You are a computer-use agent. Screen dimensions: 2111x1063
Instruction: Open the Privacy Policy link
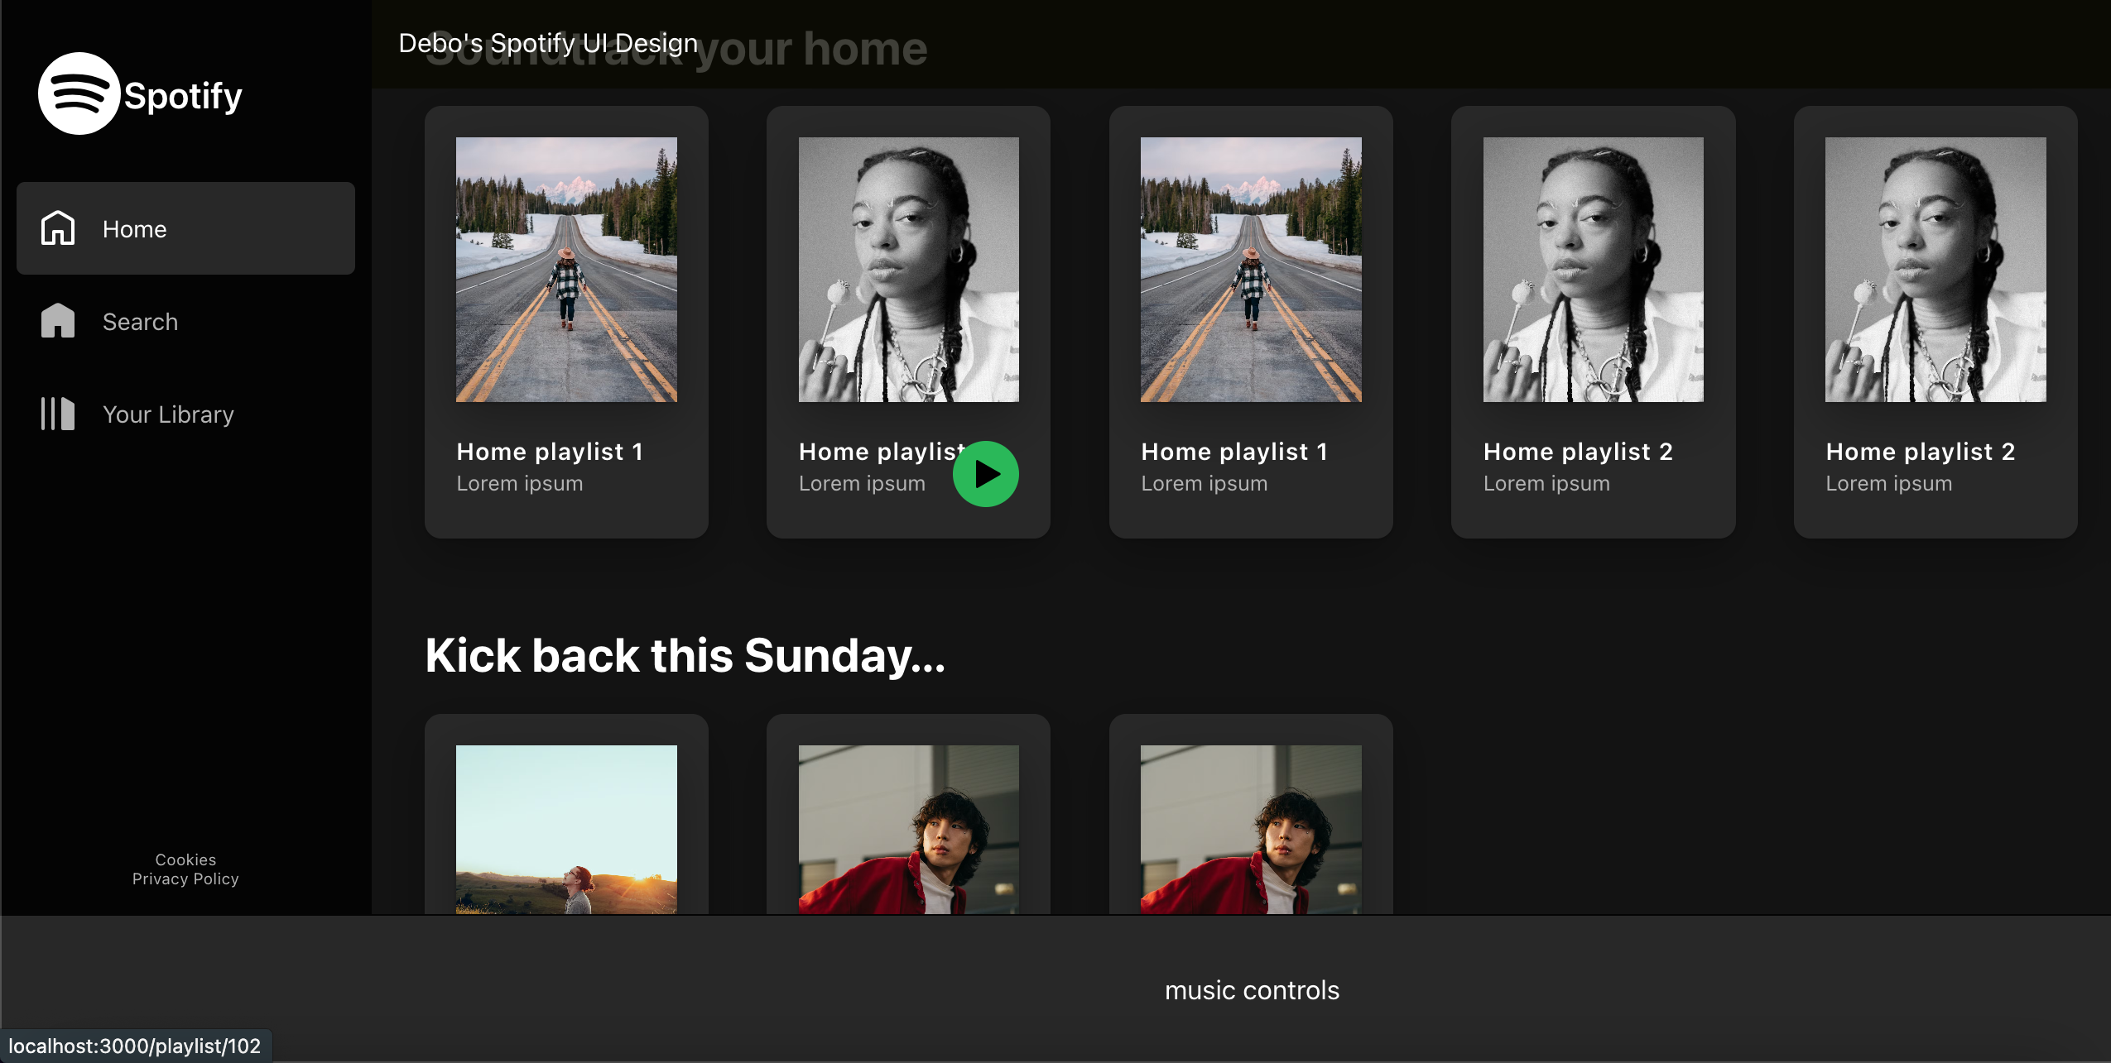click(x=185, y=879)
